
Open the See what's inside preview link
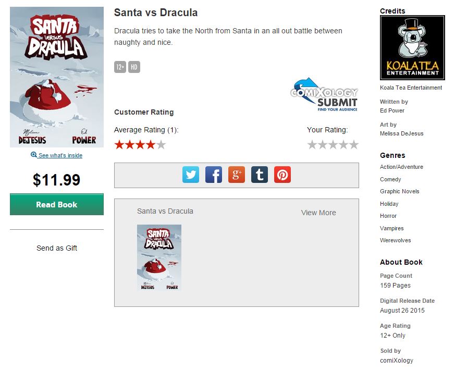60,155
